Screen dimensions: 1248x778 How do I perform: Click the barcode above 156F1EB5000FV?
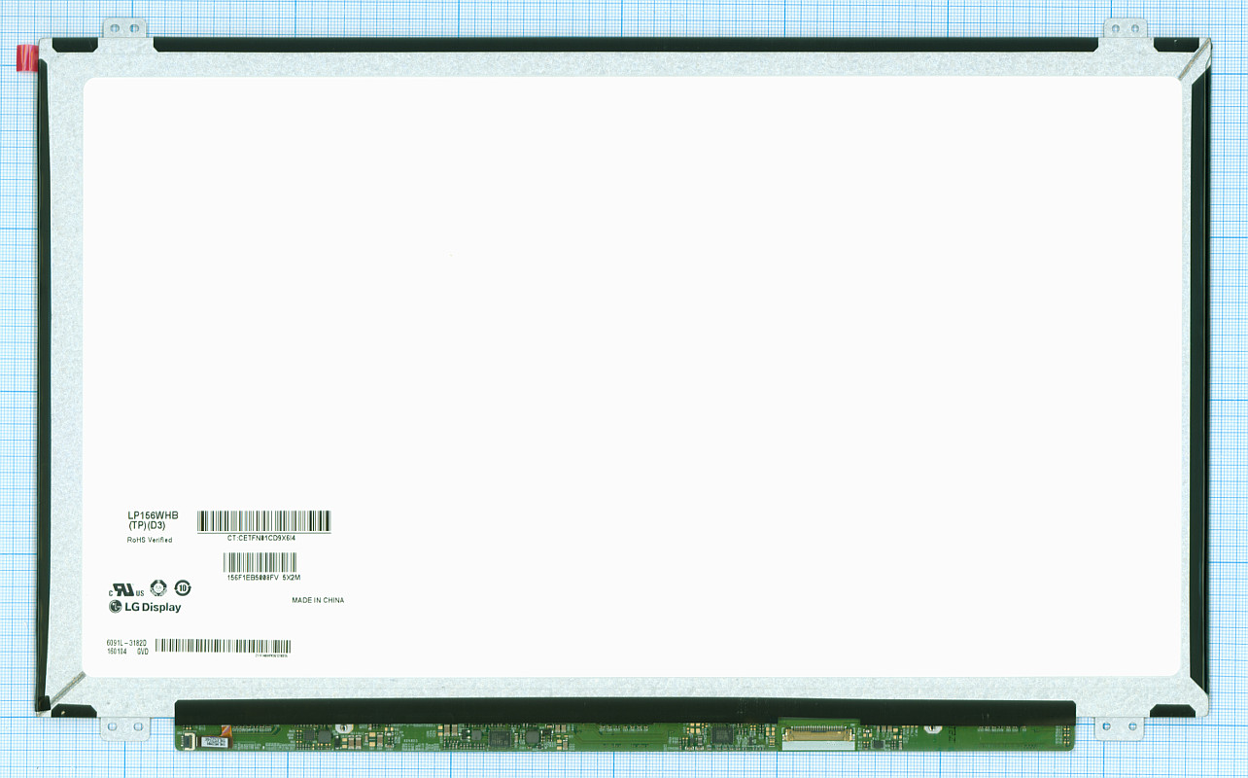pyautogui.click(x=260, y=562)
